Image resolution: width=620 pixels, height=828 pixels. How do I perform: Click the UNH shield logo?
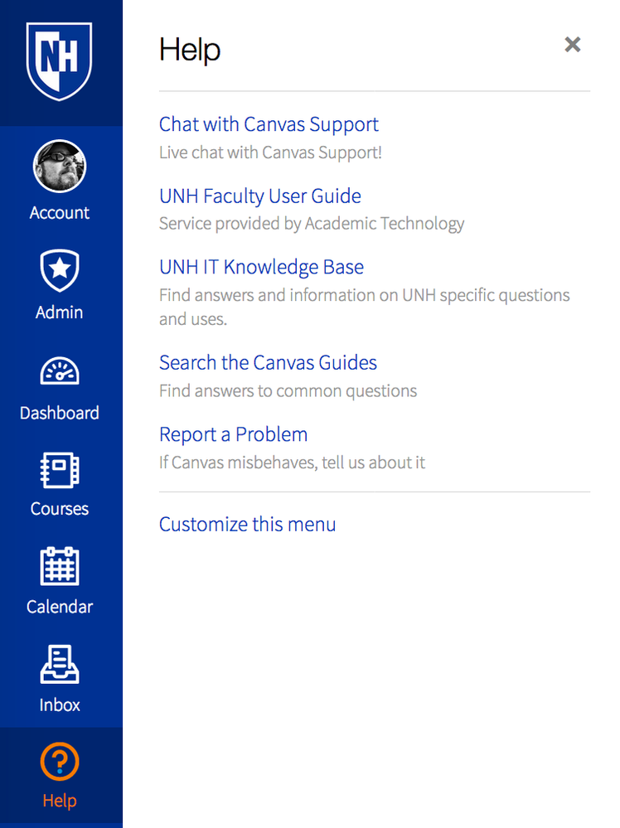click(59, 61)
